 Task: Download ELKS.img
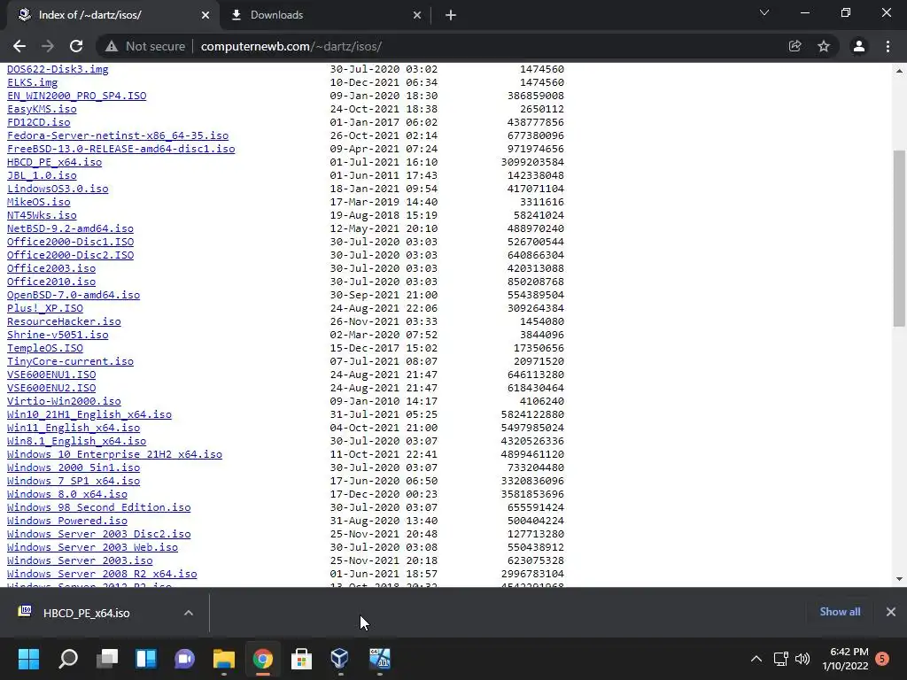click(33, 82)
